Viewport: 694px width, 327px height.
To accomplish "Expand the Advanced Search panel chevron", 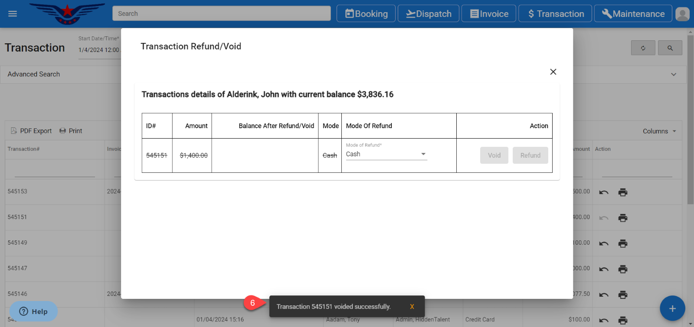I will coord(673,74).
